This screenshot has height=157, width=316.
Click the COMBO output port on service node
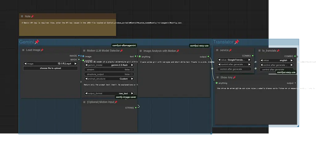253,56
